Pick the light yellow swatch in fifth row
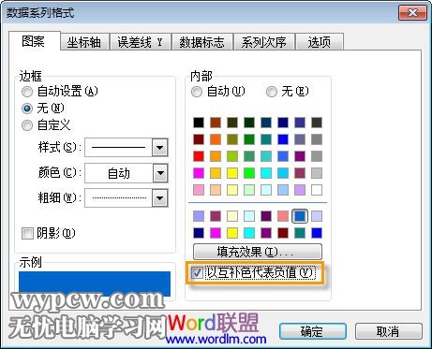432x349 pixels. click(232, 190)
